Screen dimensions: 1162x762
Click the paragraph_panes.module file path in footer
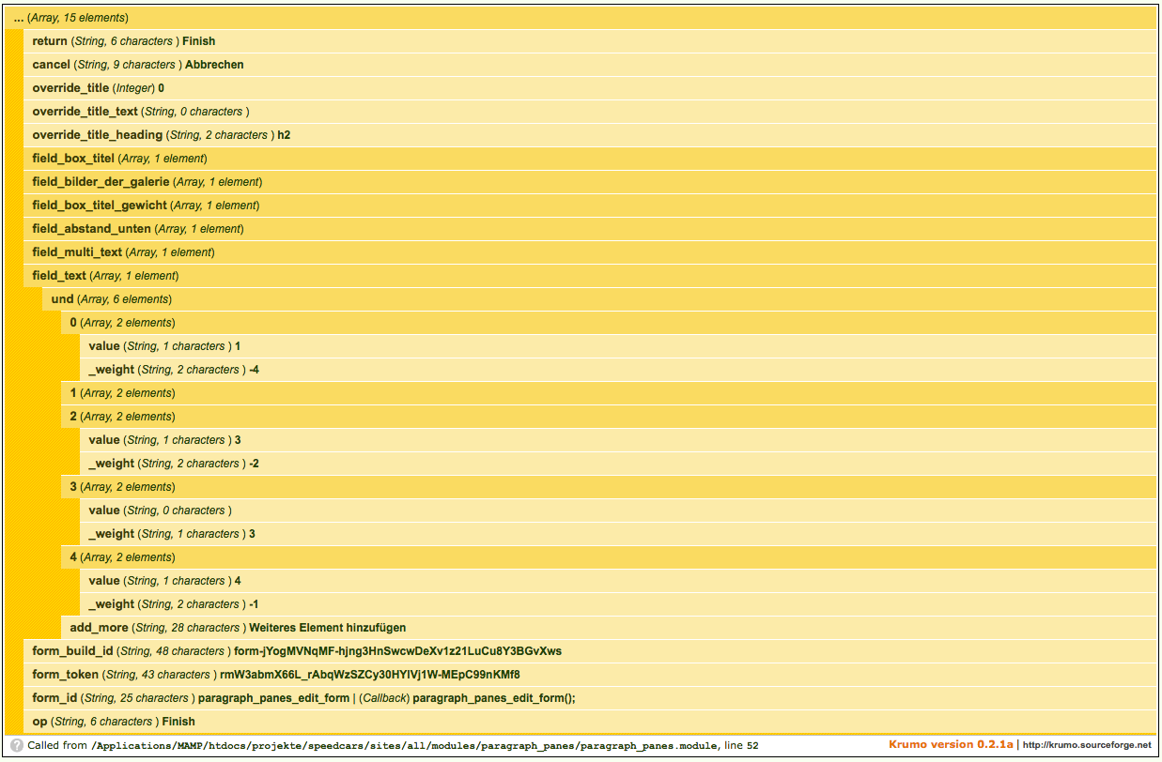click(404, 746)
